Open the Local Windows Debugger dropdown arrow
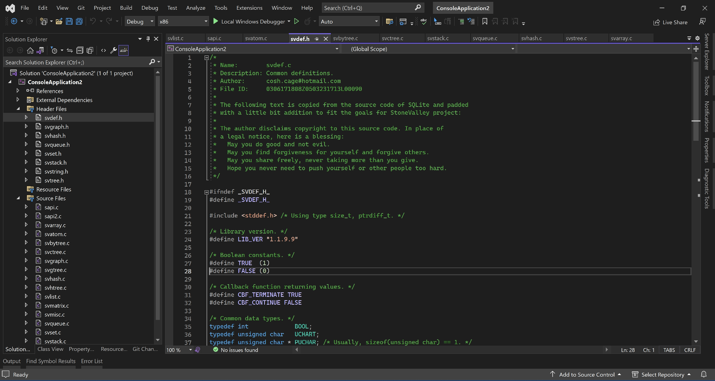 289,22
